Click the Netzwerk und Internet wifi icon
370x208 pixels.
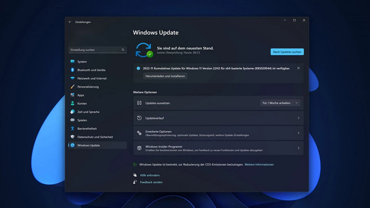click(72, 78)
